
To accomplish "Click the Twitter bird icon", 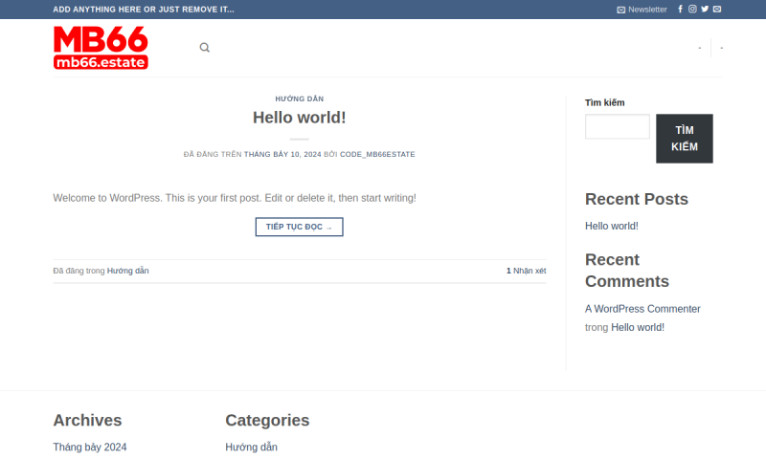I will [705, 10].
